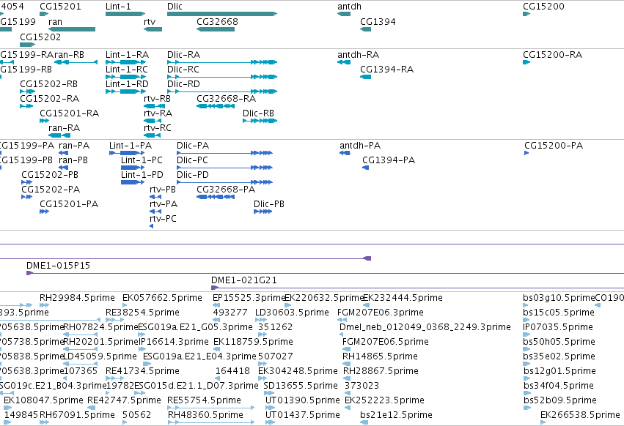
Task: Open the RE38254.5prime EST label
Action: click(x=142, y=313)
